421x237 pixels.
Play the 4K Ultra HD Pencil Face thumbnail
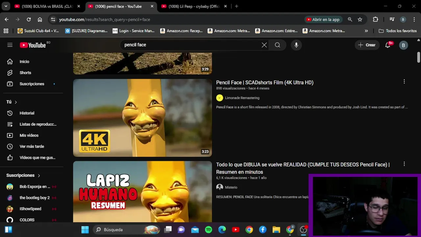[142, 118]
